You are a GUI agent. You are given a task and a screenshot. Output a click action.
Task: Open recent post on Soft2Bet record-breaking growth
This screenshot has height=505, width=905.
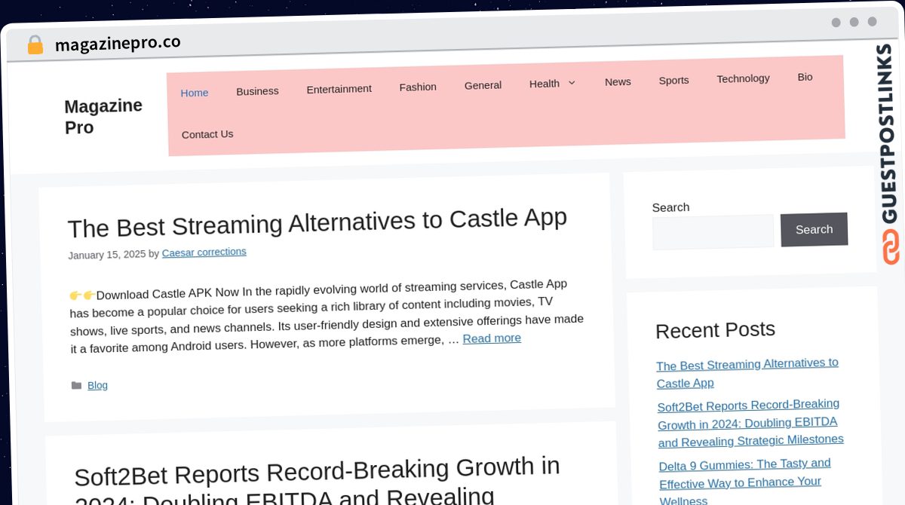(750, 424)
